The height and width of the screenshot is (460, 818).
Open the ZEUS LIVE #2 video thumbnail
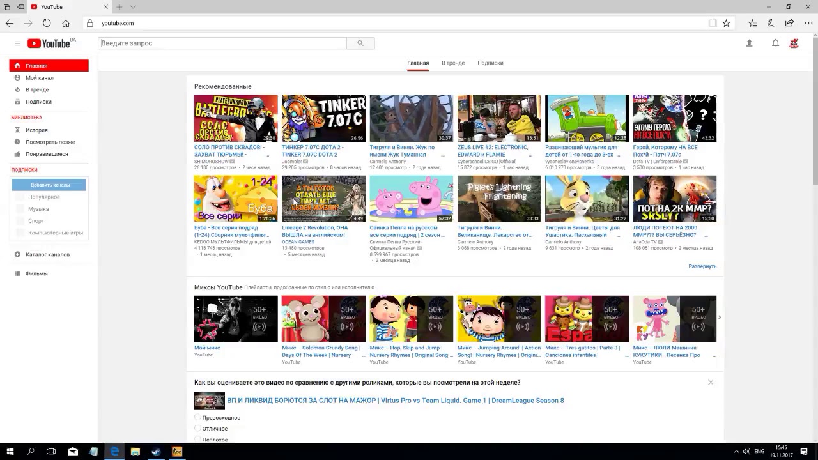click(499, 118)
